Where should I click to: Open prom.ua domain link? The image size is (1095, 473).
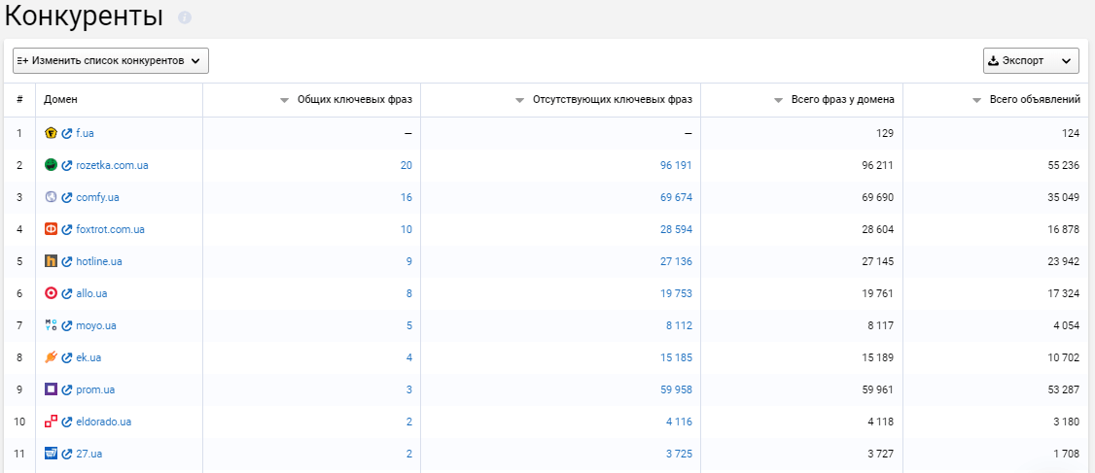(95, 390)
